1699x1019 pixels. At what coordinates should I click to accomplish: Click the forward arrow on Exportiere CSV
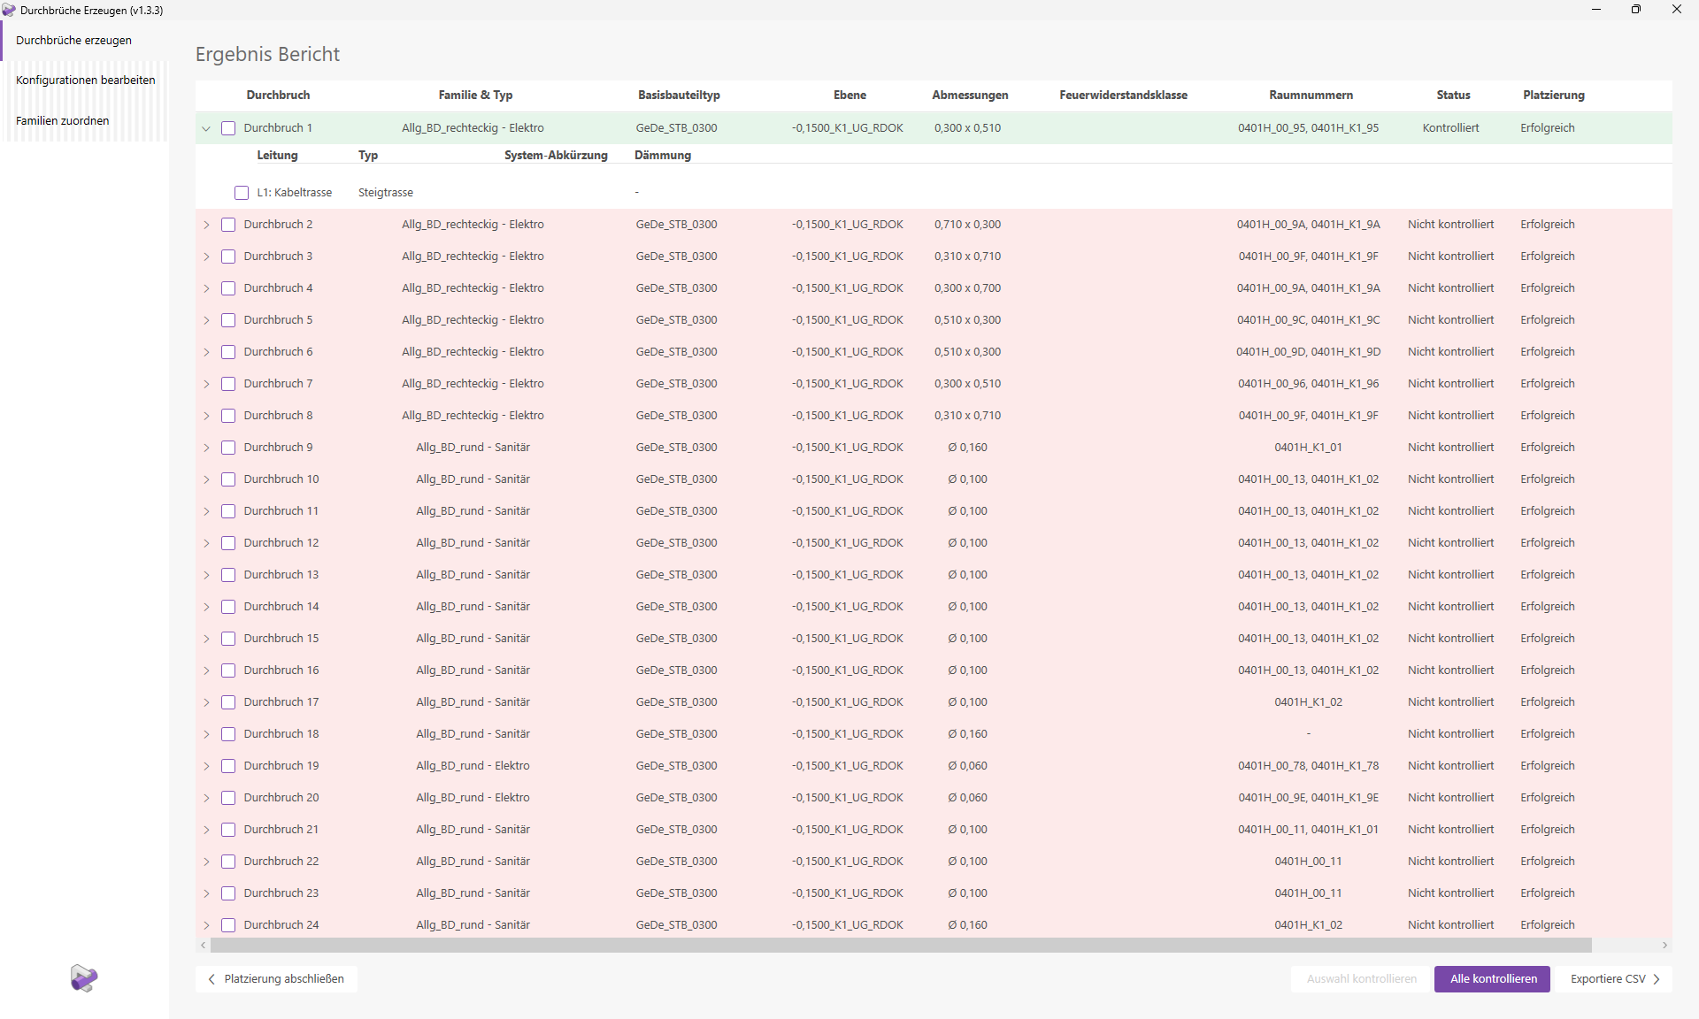pos(1657,979)
